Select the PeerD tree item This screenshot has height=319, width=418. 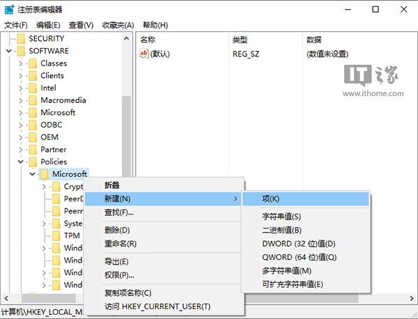coord(73,199)
